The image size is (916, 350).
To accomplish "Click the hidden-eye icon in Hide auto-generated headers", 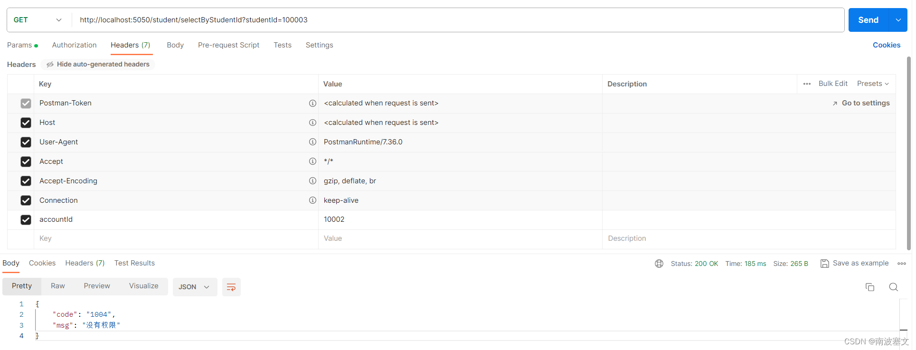I will pos(50,64).
